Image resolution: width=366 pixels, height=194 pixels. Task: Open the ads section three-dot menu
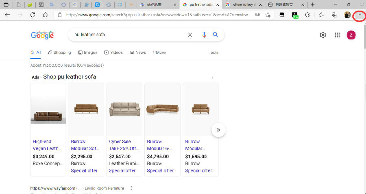pos(212,77)
